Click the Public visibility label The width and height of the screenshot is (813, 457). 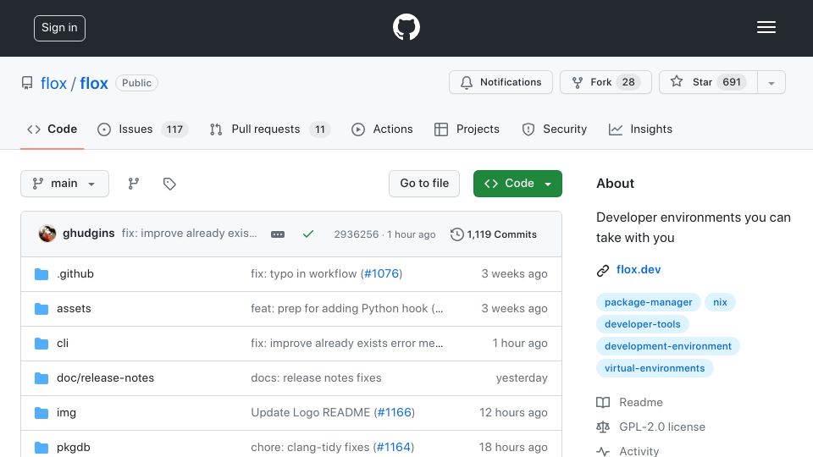pos(137,83)
